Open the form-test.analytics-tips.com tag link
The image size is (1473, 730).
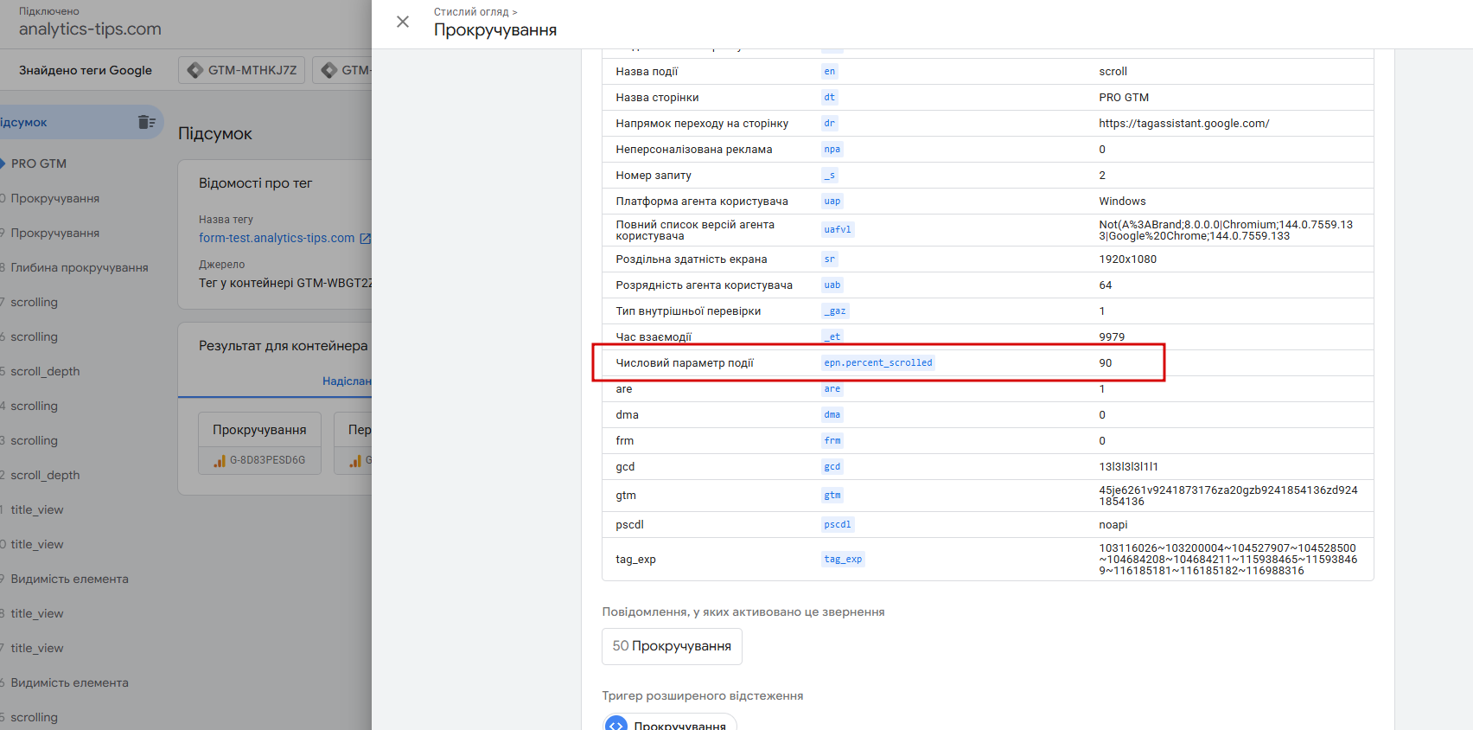point(277,238)
